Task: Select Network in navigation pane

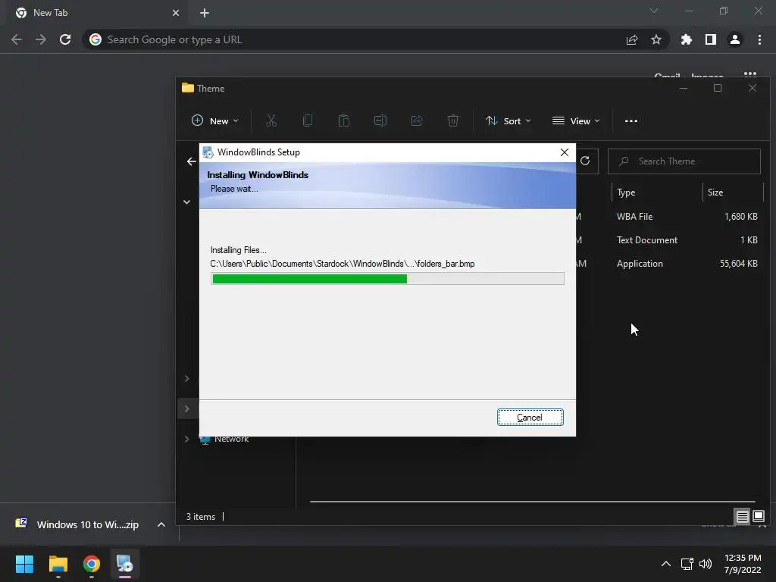Action: pyautogui.click(x=232, y=440)
